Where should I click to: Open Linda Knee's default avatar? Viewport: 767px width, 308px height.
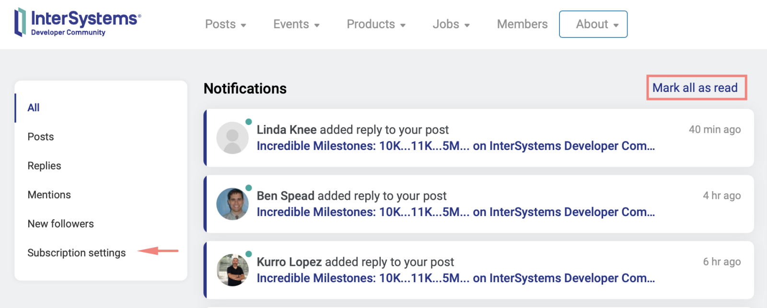232,138
